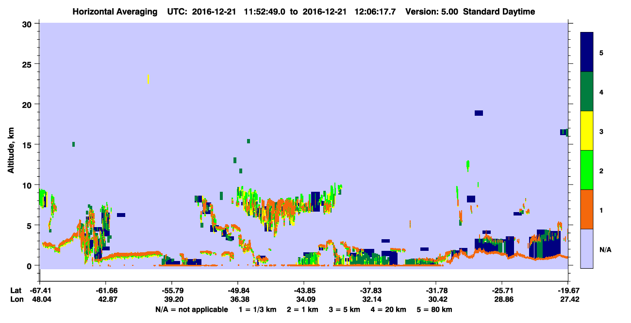Click the 'Lat' axis row label
The image size is (631, 323).
click(16, 290)
